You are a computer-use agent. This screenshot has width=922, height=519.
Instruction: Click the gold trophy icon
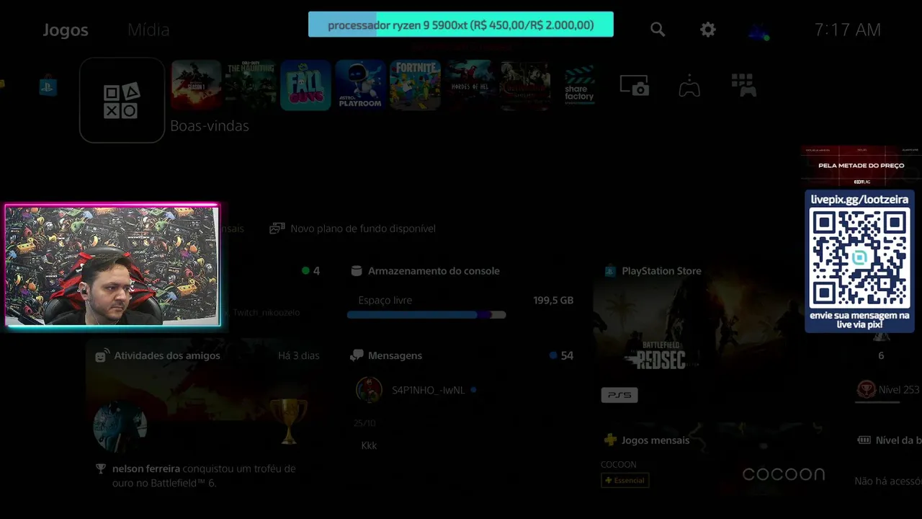(x=288, y=422)
